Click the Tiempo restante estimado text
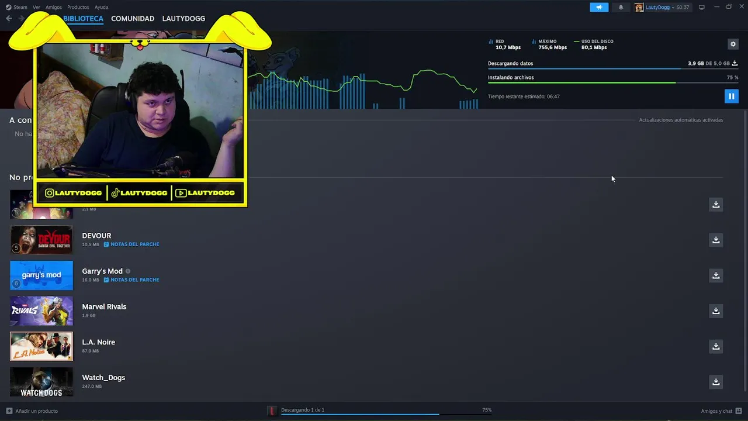The width and height of the screenshot is (748, 421). point(524,96)
